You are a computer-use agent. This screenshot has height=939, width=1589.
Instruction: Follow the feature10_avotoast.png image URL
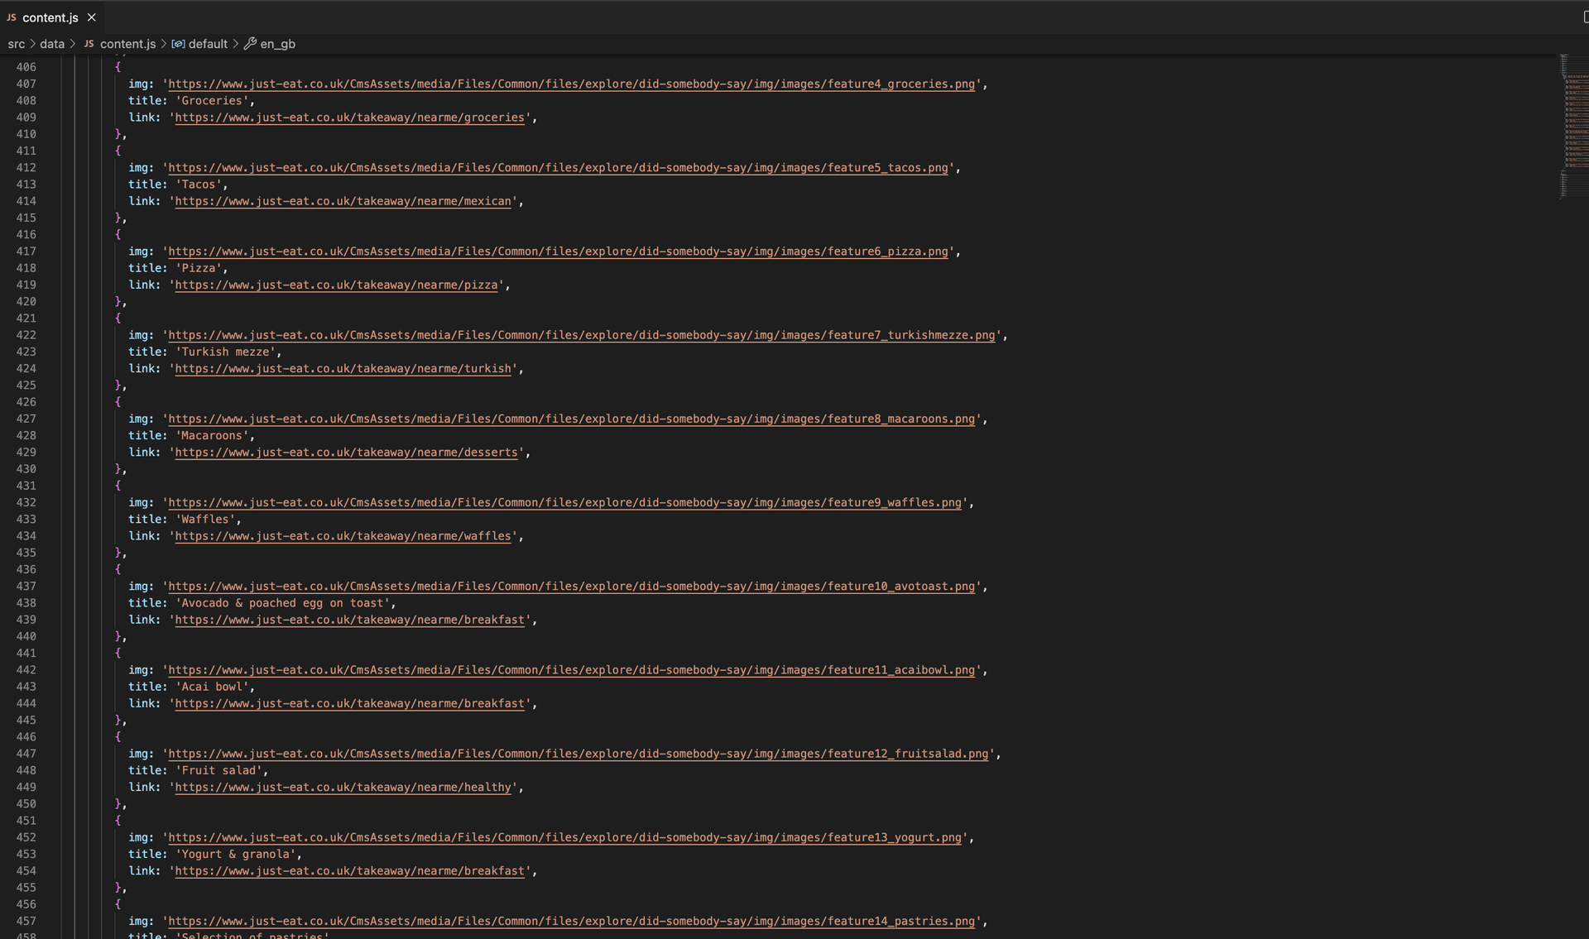coord(572,587)
